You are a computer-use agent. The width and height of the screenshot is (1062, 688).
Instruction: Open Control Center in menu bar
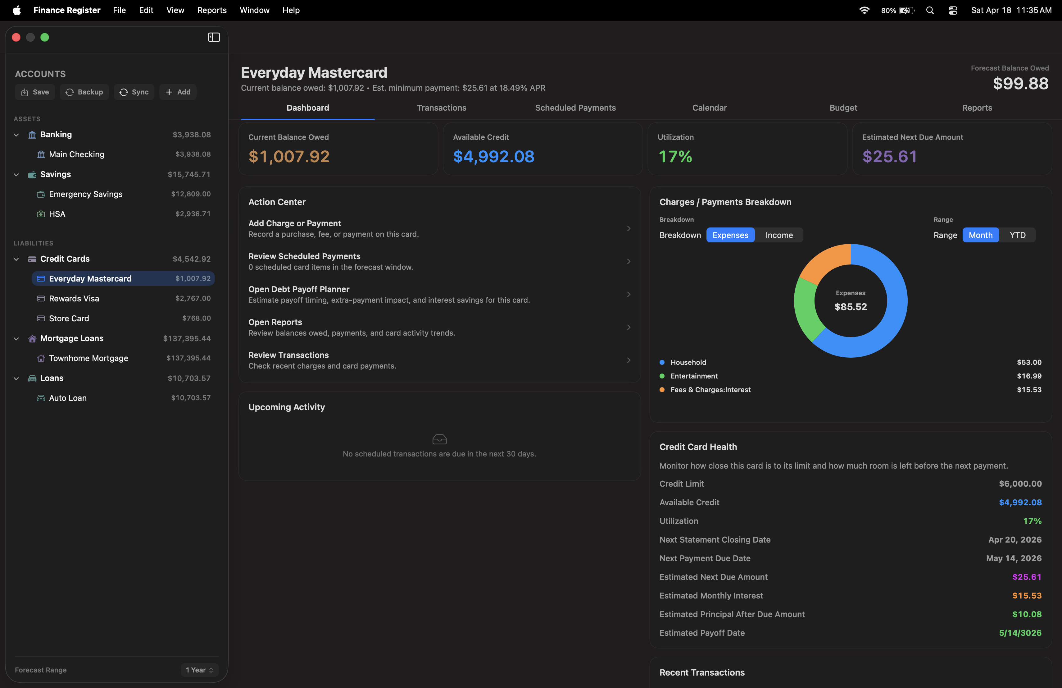pos(953,10)
